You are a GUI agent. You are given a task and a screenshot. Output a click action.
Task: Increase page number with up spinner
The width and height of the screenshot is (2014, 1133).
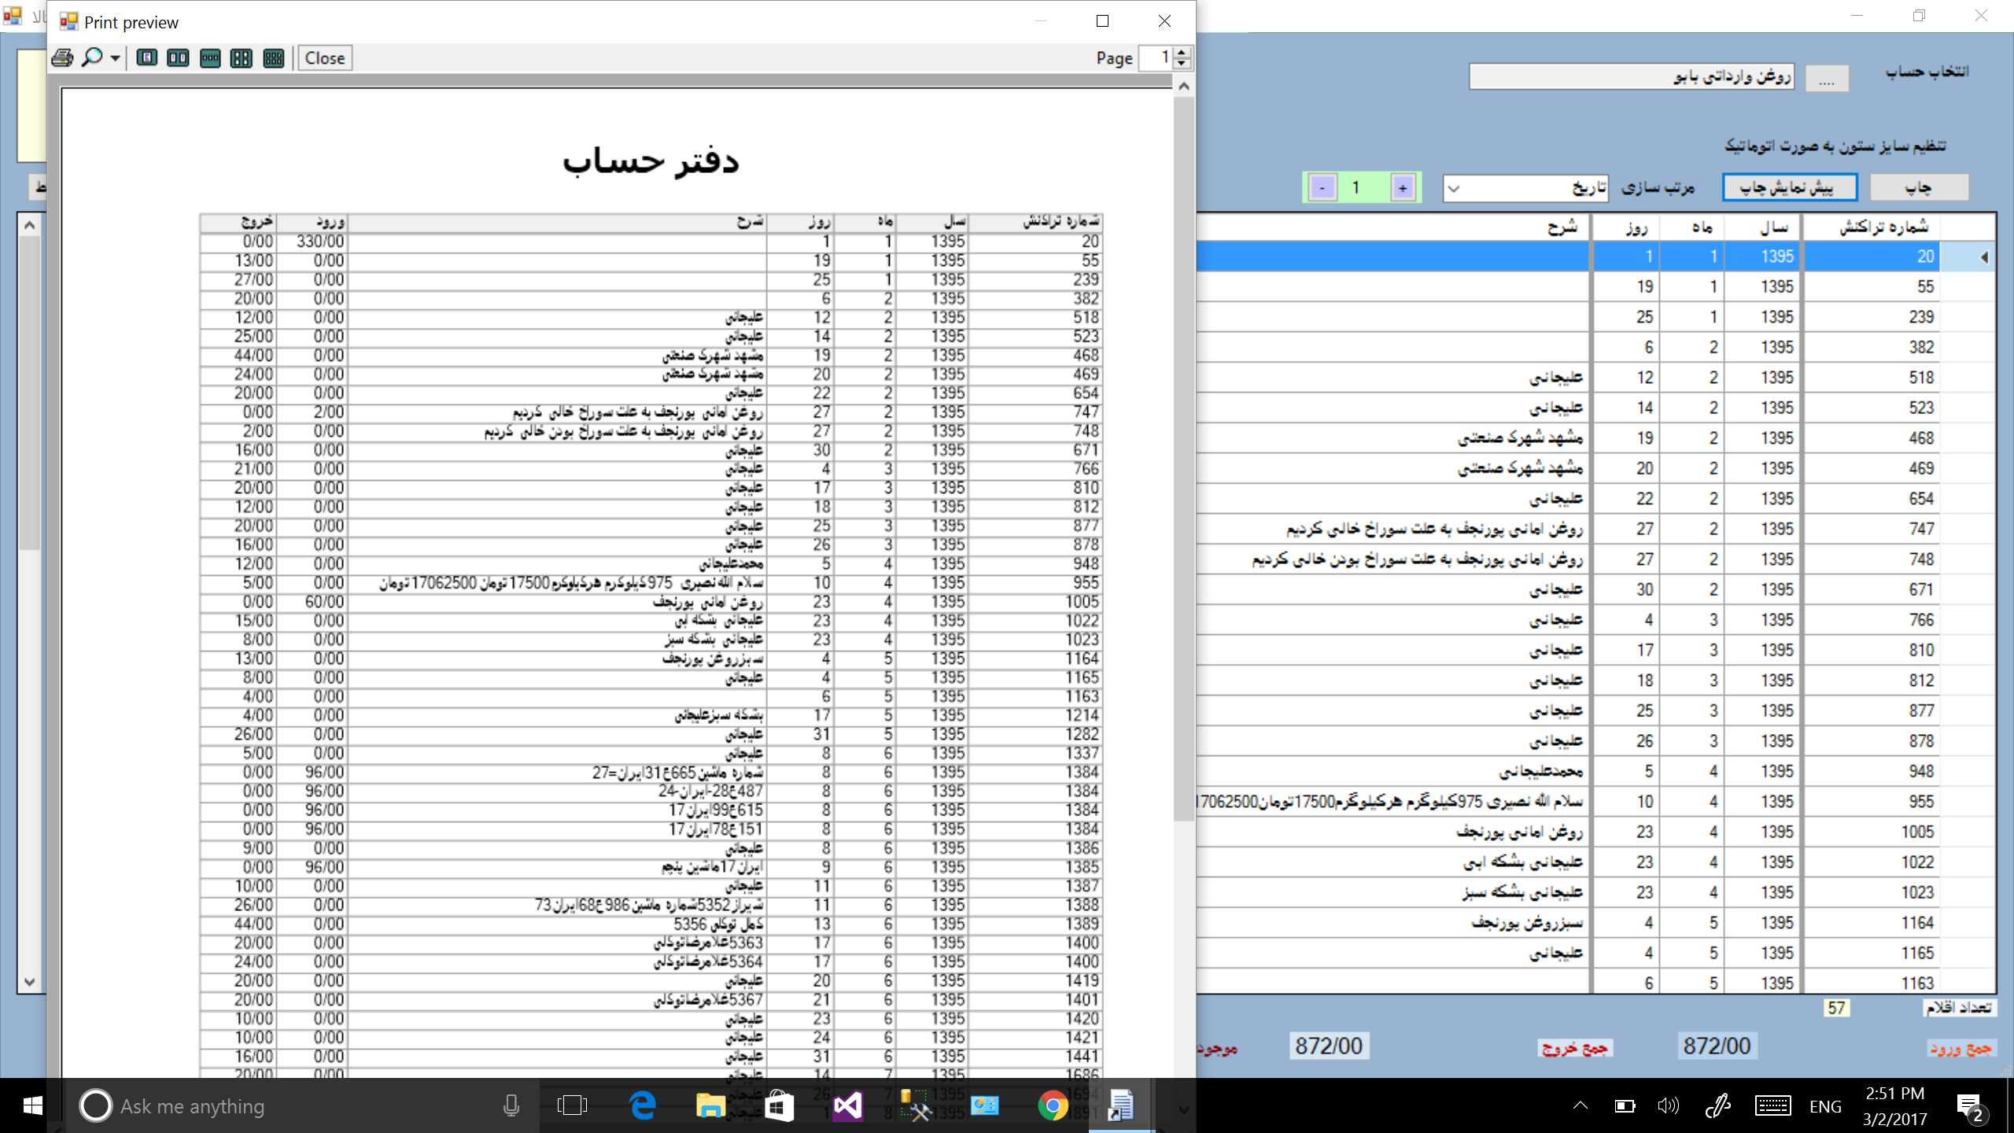click(1182, 52)
